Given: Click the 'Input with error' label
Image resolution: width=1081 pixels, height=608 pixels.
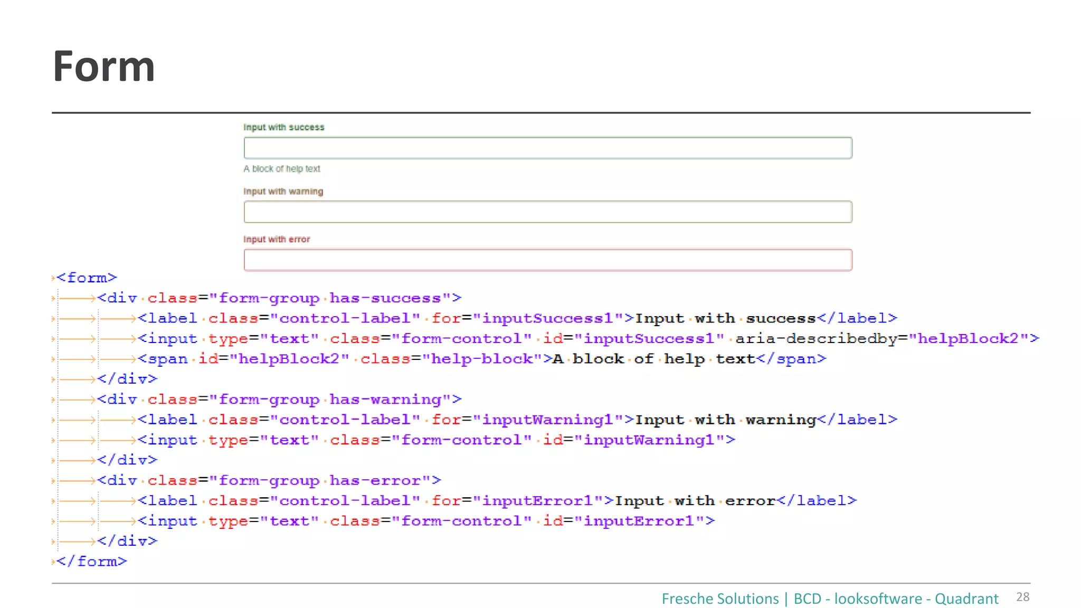Looking at the screenshot, I should pyautogui.click(x=277, y=239).
